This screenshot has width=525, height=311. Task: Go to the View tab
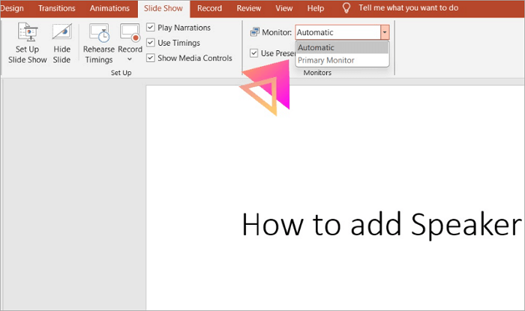(x=284, y=8)
